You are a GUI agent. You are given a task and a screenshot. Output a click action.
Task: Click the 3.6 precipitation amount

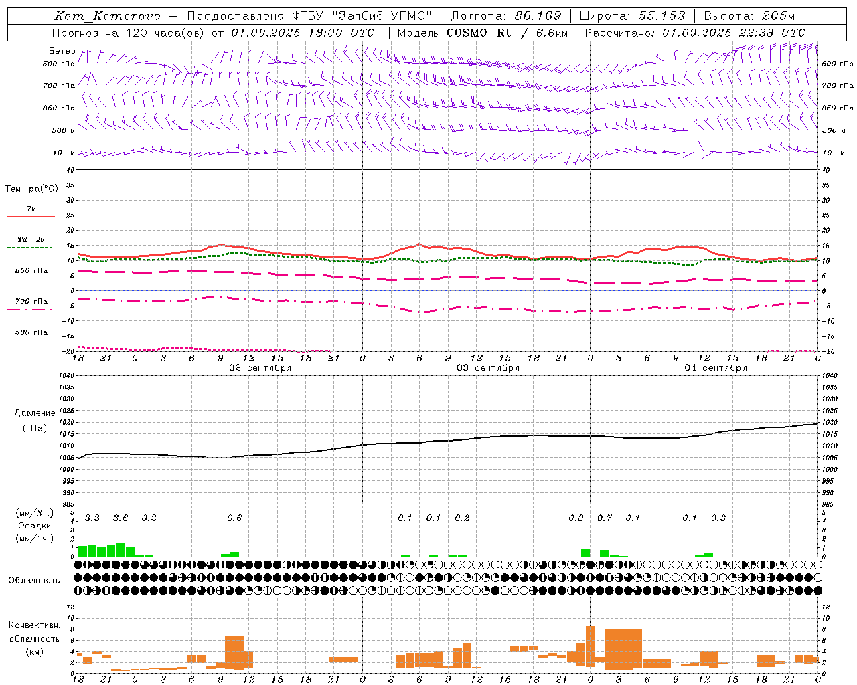coord(121,518)
